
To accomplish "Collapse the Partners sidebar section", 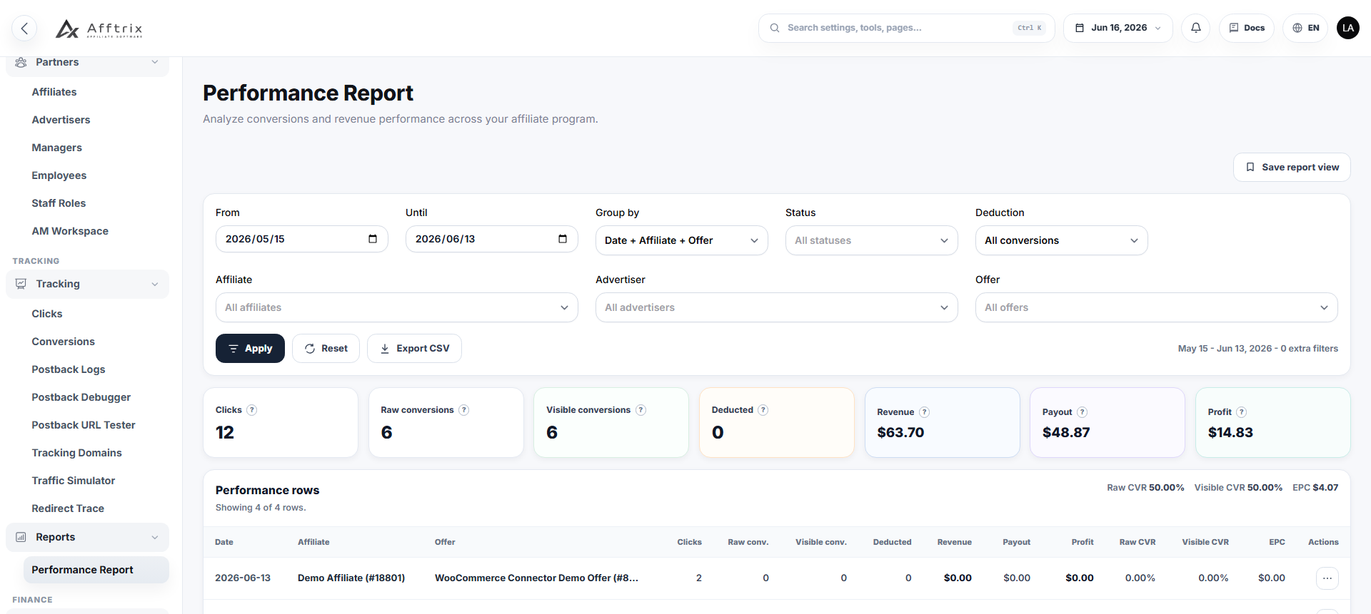I will pos(87,63).
